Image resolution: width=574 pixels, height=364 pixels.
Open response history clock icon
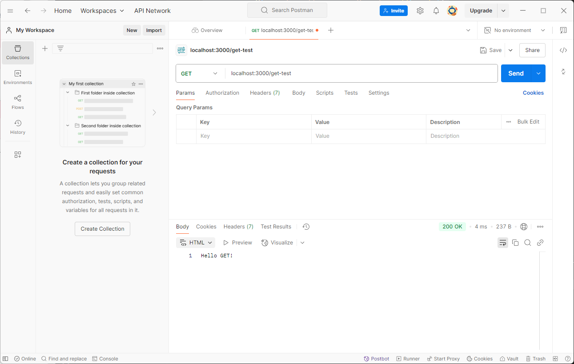[306, 227]
